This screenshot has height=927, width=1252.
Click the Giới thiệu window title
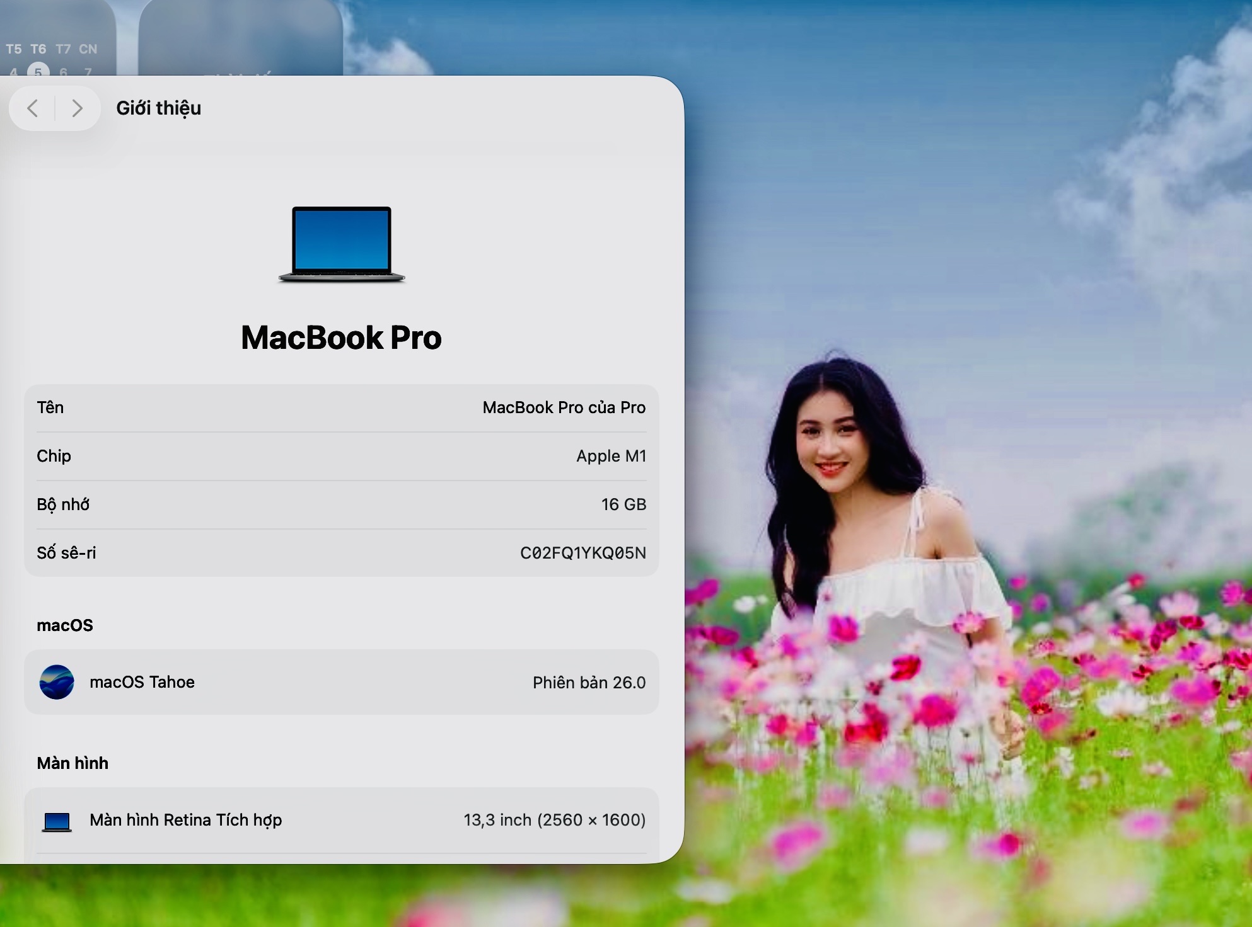pyautogui.click(x=158, y=108)
